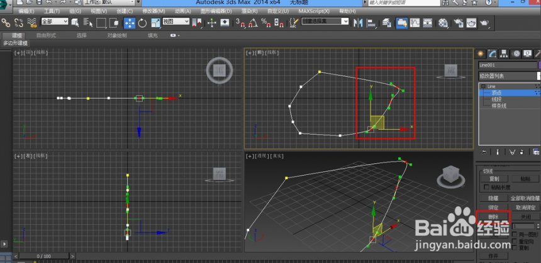Toggle the Window/Crossing selection icon
Image resolution: width=541 pixels, height=263 pixels.
[114, 23]
